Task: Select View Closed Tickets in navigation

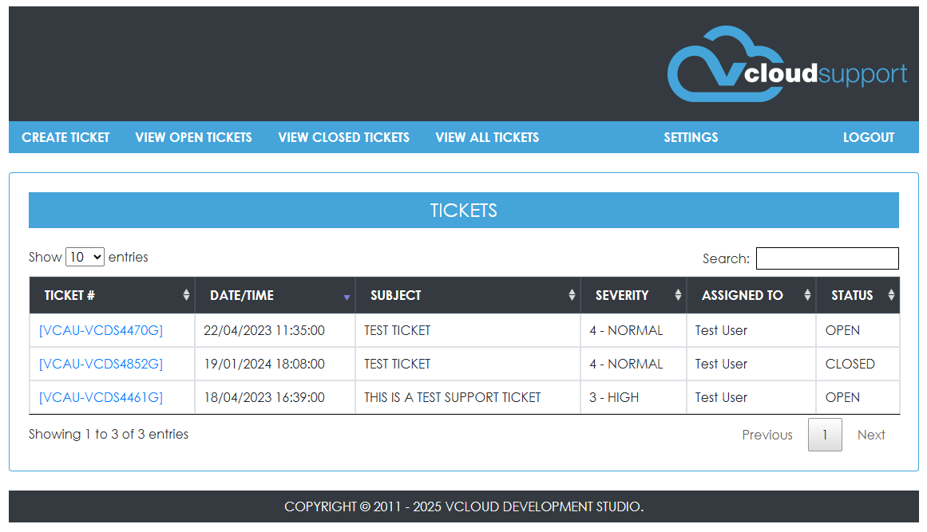Action: pos(343,137)
